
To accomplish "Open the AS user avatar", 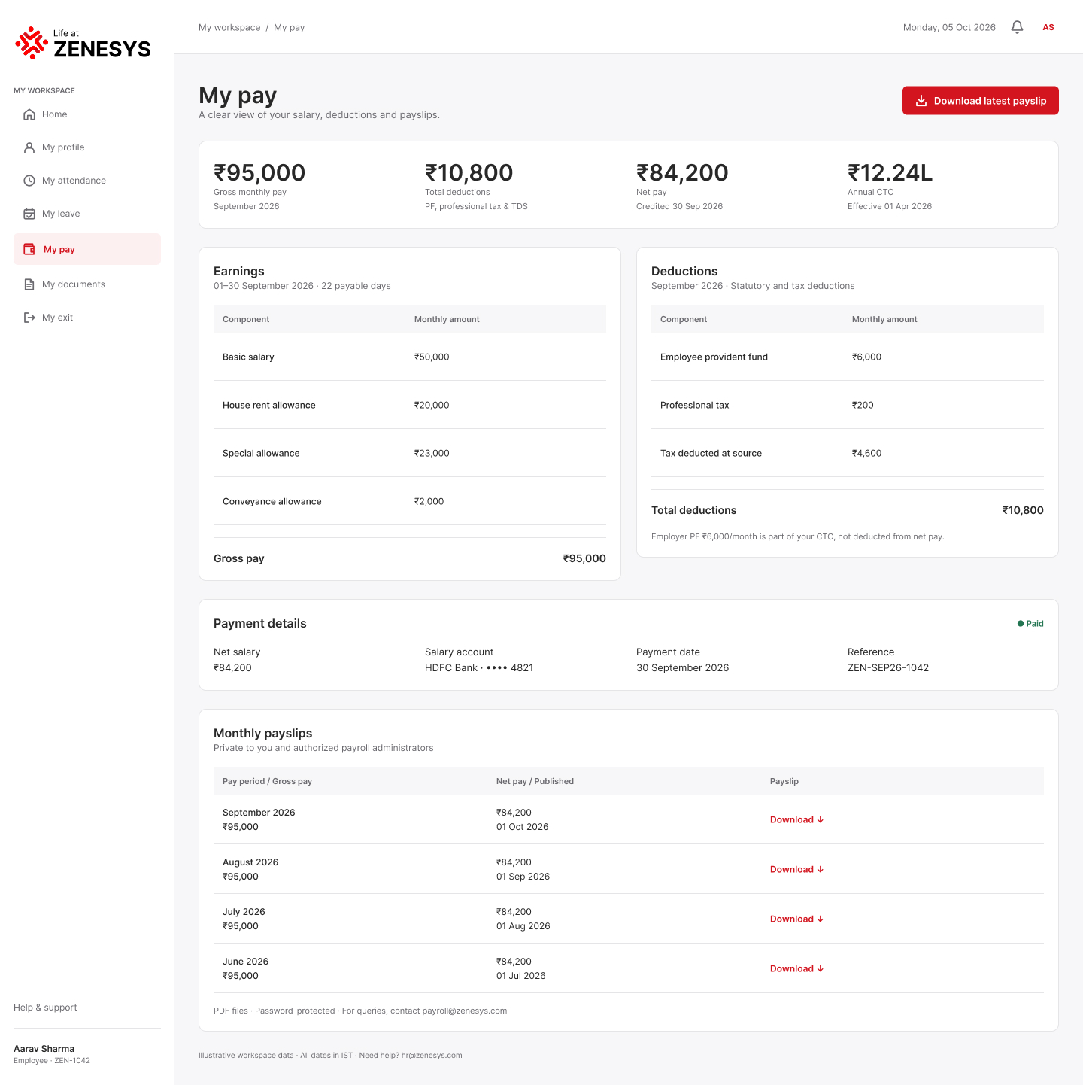I will [x=1048, y=27].
